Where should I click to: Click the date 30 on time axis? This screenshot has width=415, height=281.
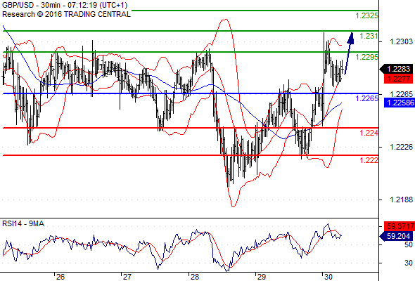coord(328,277)
